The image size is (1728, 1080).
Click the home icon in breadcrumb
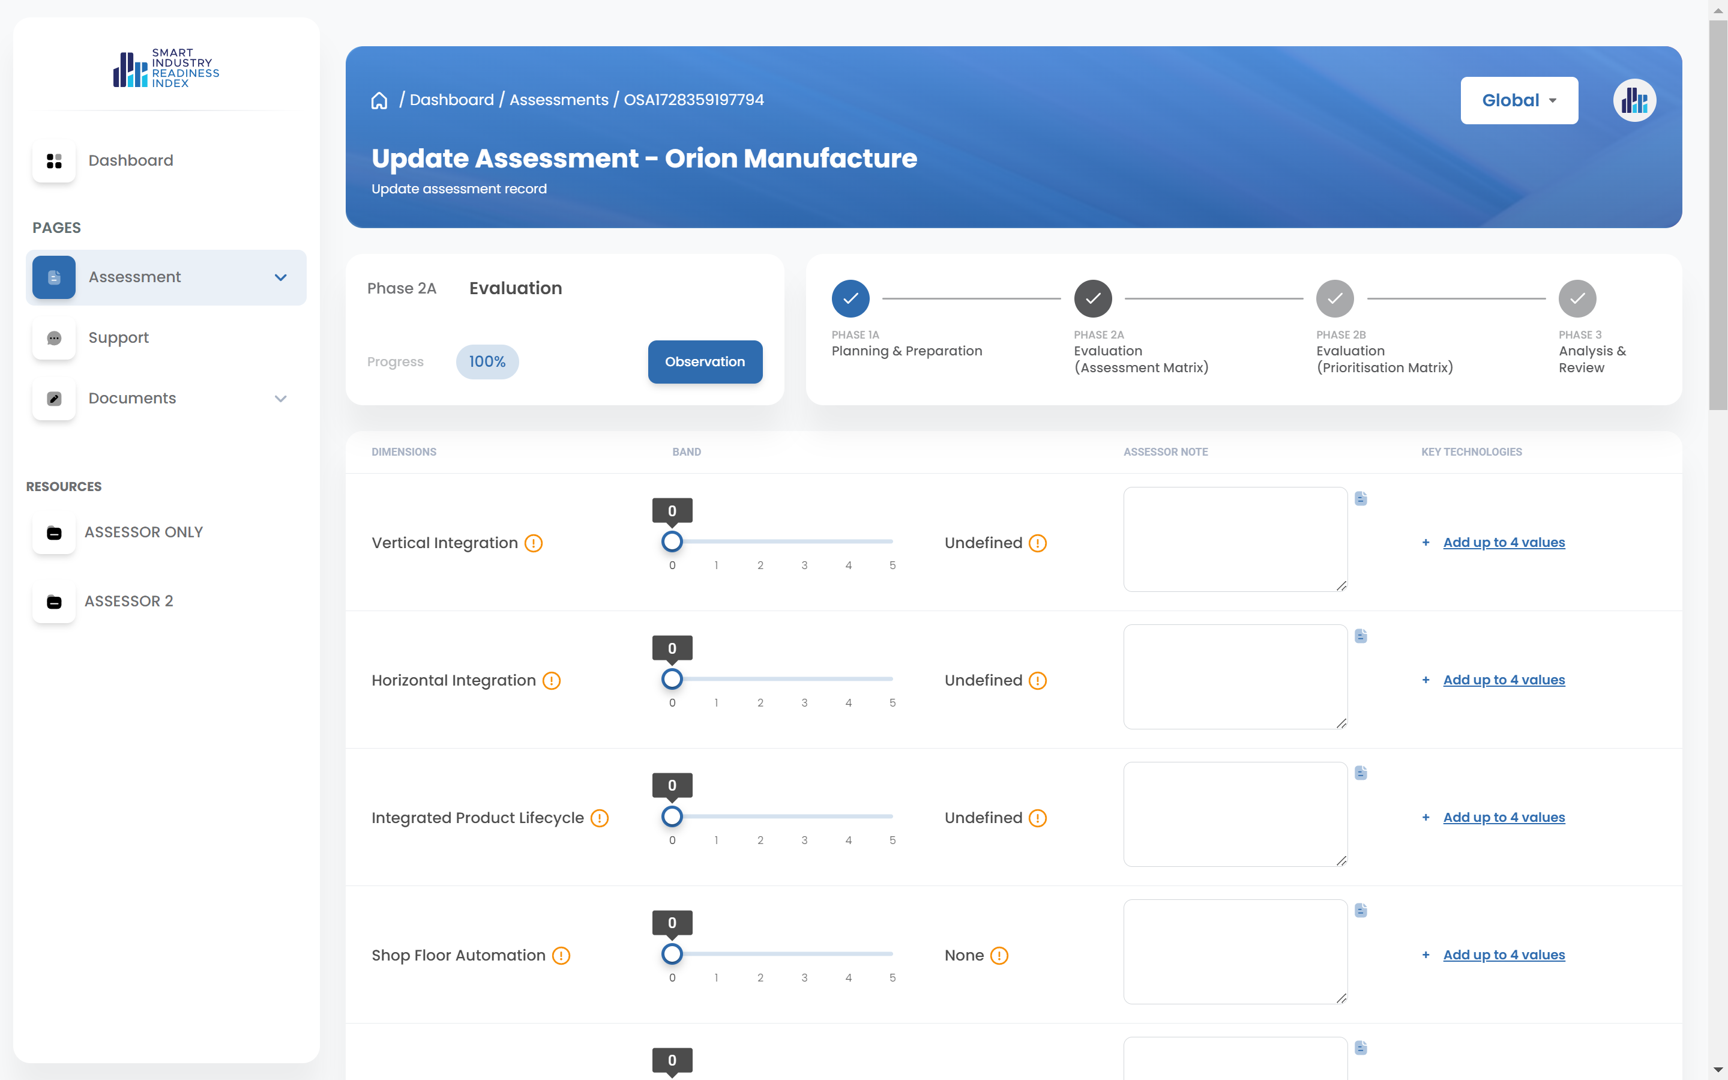coord(379,101)
